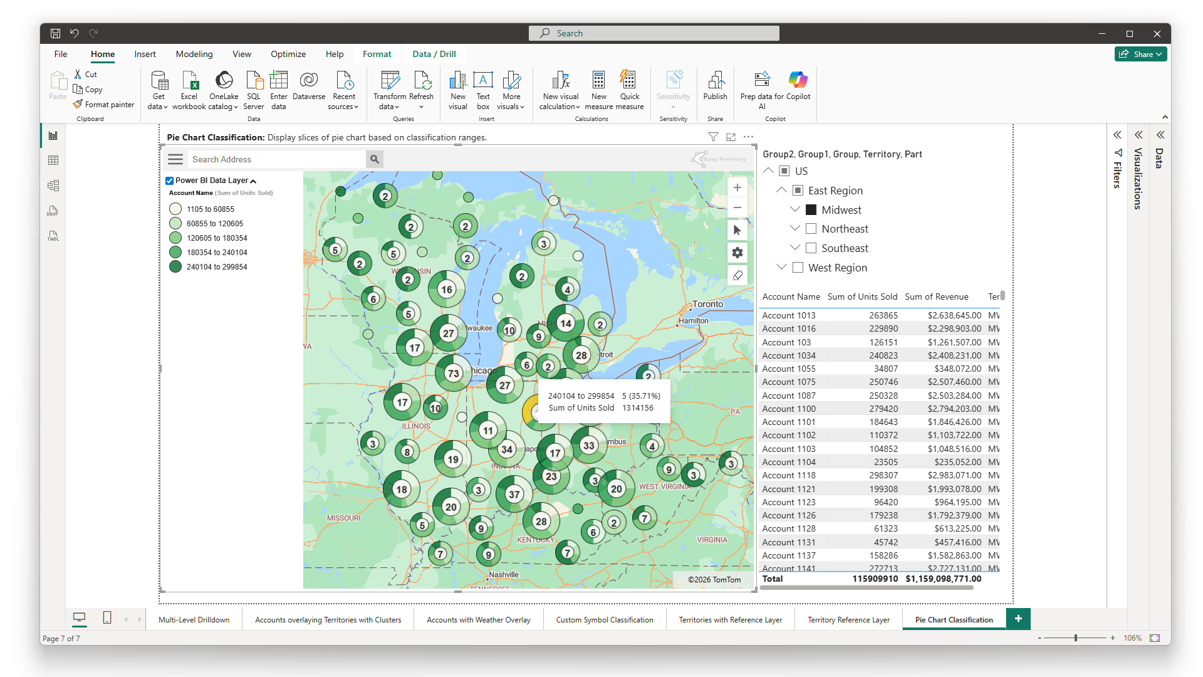Click the Refresh icon in the ribbon
1203x677 pixels.
pyautogui.click(x=421, y=81)
